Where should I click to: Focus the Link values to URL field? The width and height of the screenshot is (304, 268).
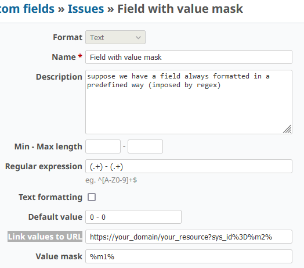coord(189,237)
